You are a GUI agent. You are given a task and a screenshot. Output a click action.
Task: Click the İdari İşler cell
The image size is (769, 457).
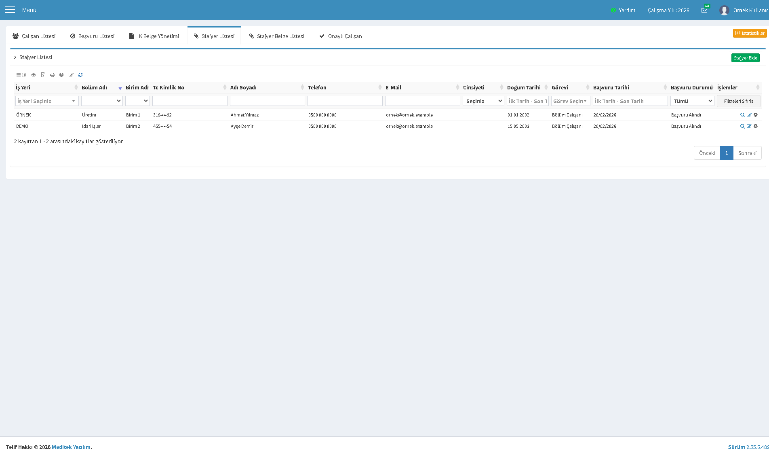click(x=91, y=126)
